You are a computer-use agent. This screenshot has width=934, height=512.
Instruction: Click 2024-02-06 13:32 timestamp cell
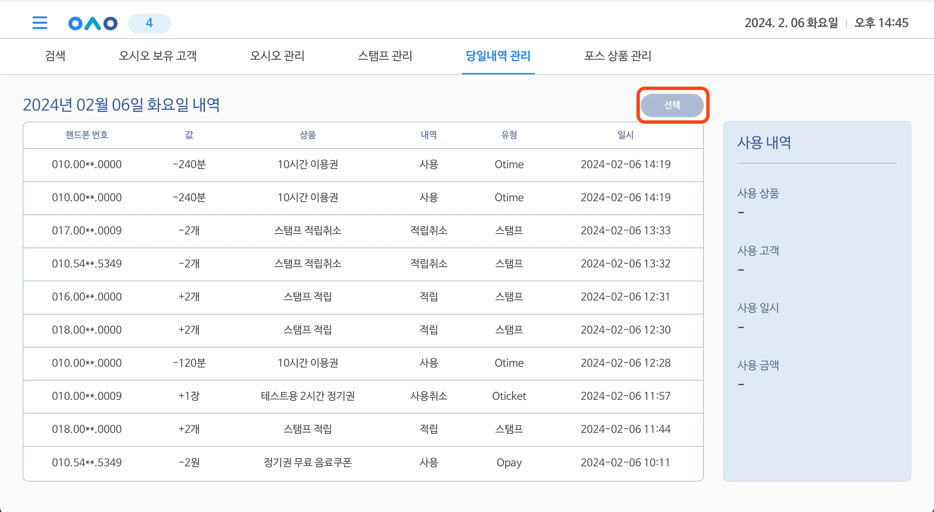tap(626, 263)
